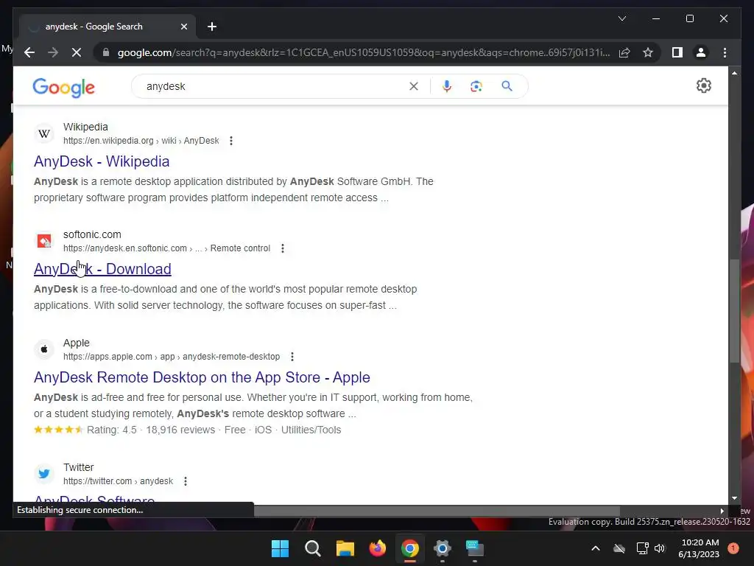Click the twitter.com anydesk URL breadcrumb
Viewport: 754px width, 566px height.
(119, 481)
